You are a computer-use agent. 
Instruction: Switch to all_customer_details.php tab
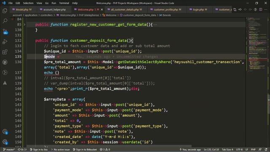126,10
